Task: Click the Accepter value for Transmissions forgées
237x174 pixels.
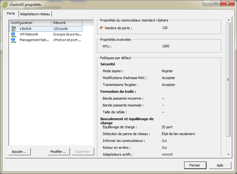Action: pyautogui.click(x=168, y=85)
